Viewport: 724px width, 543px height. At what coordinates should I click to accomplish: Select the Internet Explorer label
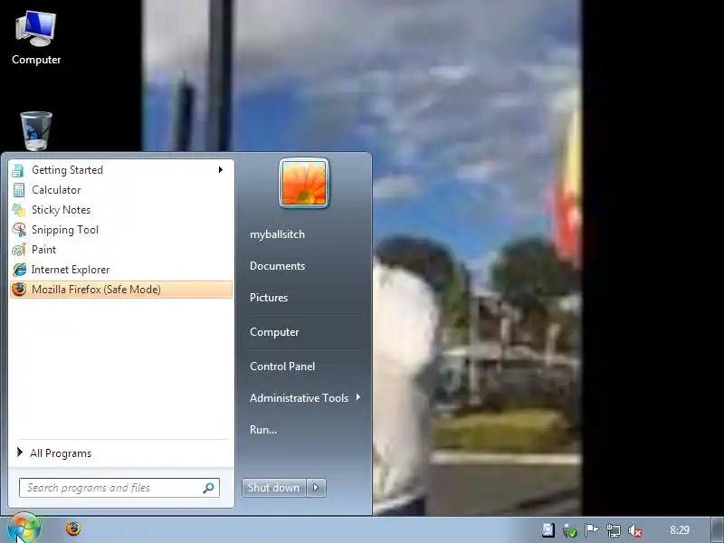(71, 270)
